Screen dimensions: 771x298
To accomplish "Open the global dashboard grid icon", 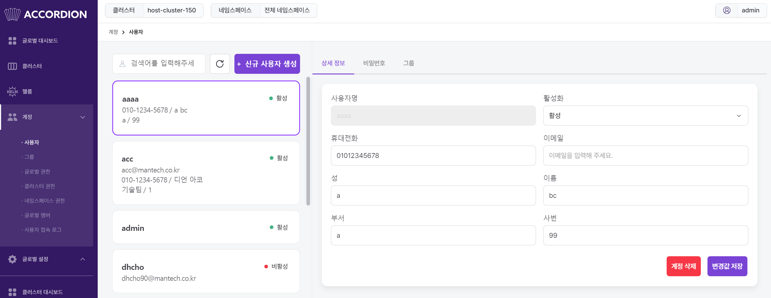I will (12, 41).
